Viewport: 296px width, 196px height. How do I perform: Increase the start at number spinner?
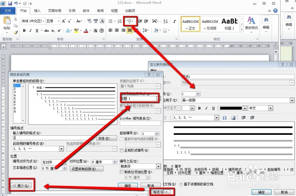(x=157, y=133)
